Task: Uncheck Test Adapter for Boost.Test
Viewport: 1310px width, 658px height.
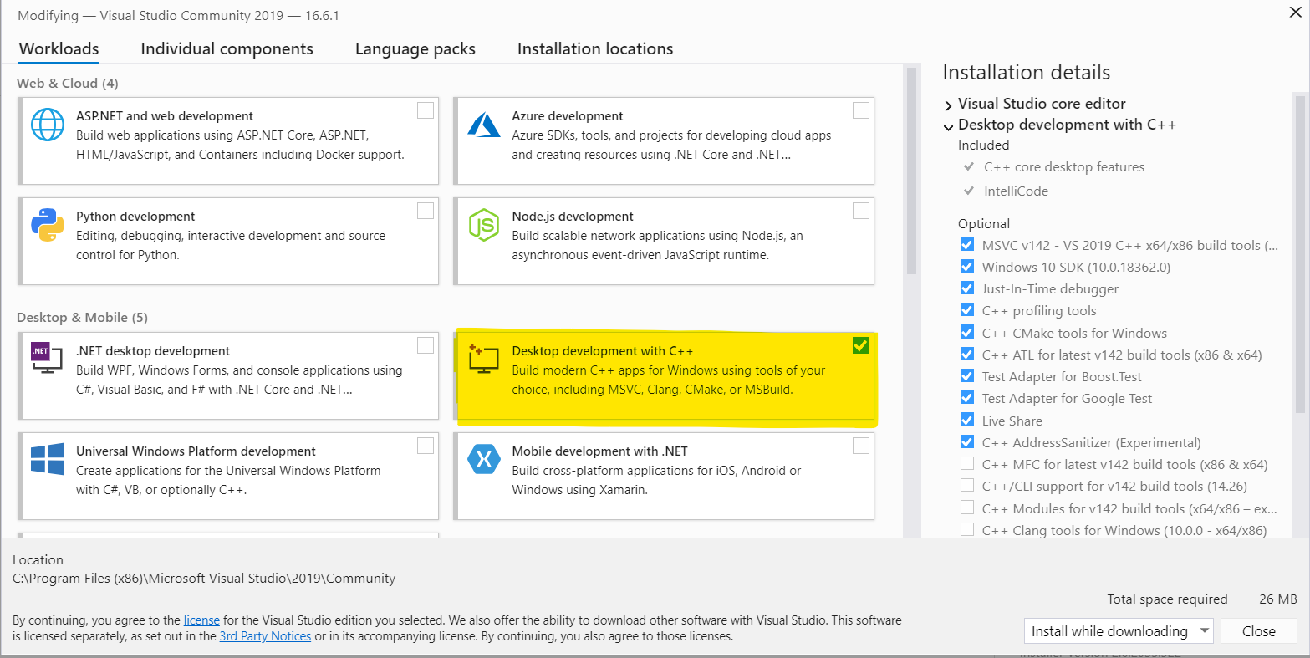Action: 967,375
